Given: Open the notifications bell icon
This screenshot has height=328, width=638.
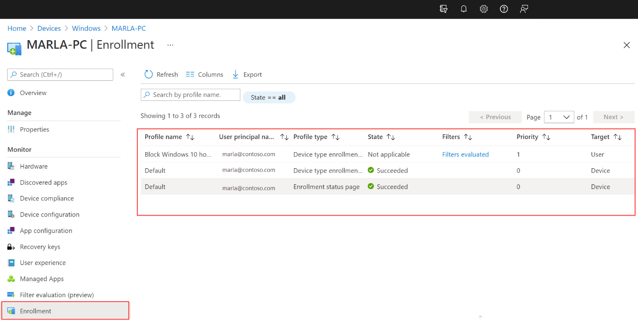Looking at the screenshot, I should pyautogui.click(x=464, y=9).
